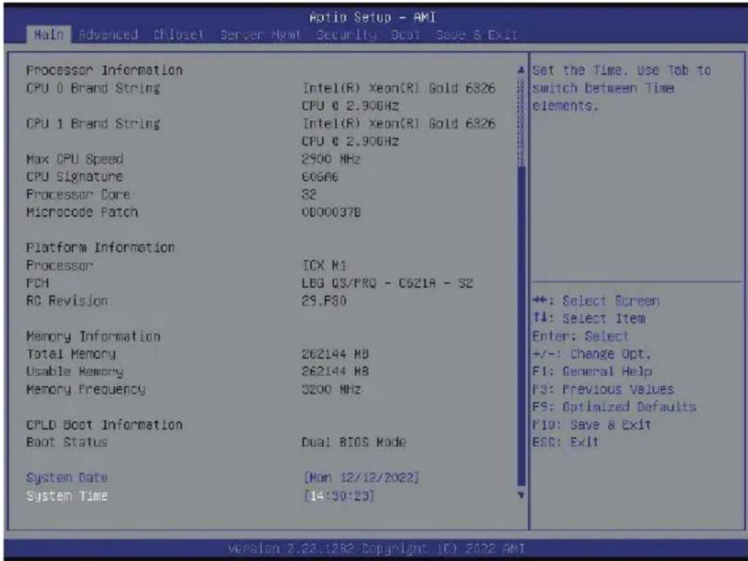Click the 3200 MHz value
Viewport: 748px width, 561px height.
point(331,390)
